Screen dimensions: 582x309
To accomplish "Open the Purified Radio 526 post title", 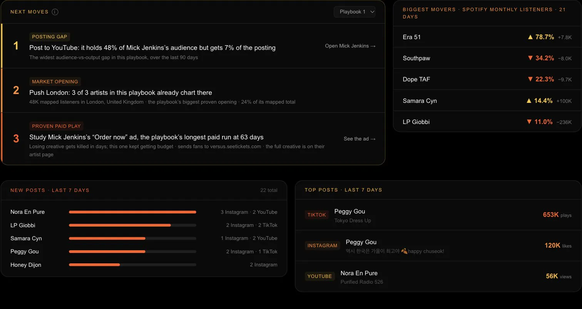I will tap(362, 282).
